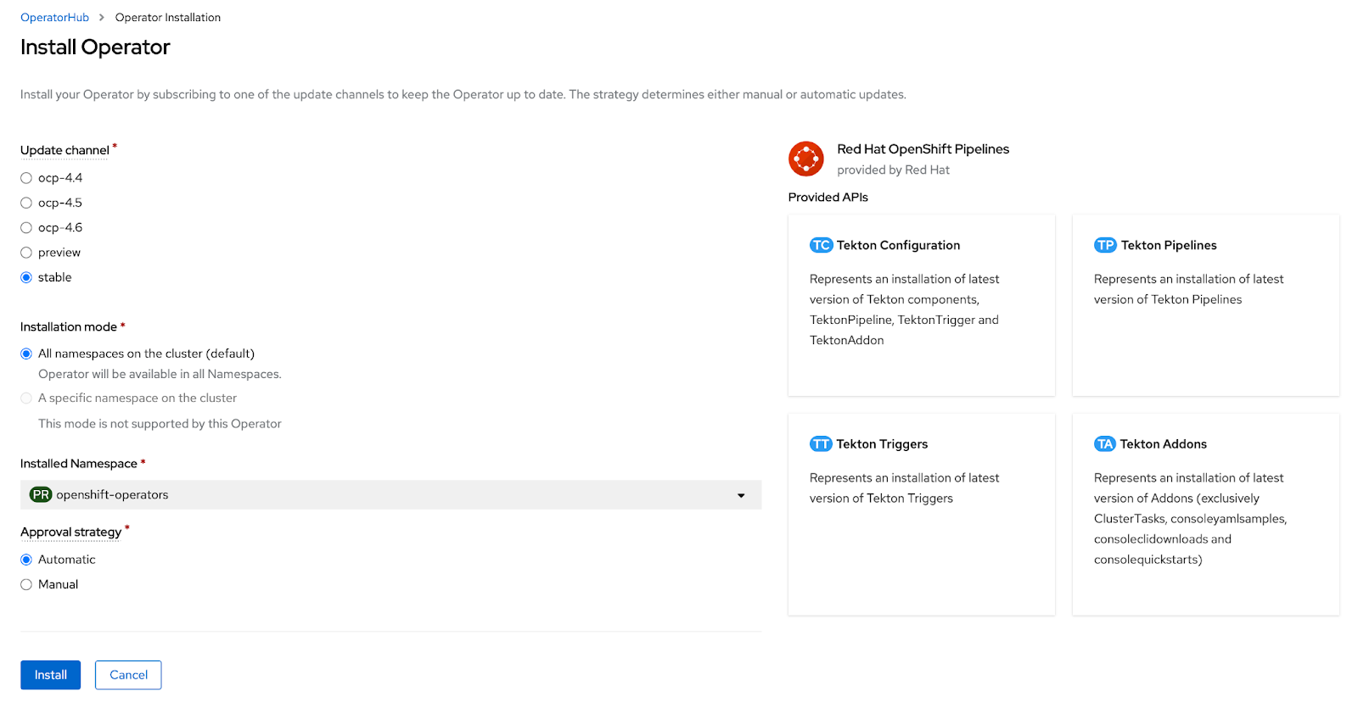This screenshot has width=1358, height=702.
Task: Click the TT Tekton Triggers badge
Action: pos(821,444)
